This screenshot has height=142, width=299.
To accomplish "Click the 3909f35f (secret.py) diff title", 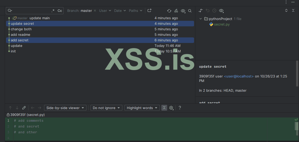I will 27,115.
